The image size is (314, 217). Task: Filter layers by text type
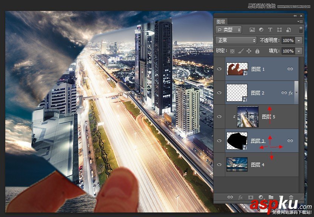coord(270,30)
